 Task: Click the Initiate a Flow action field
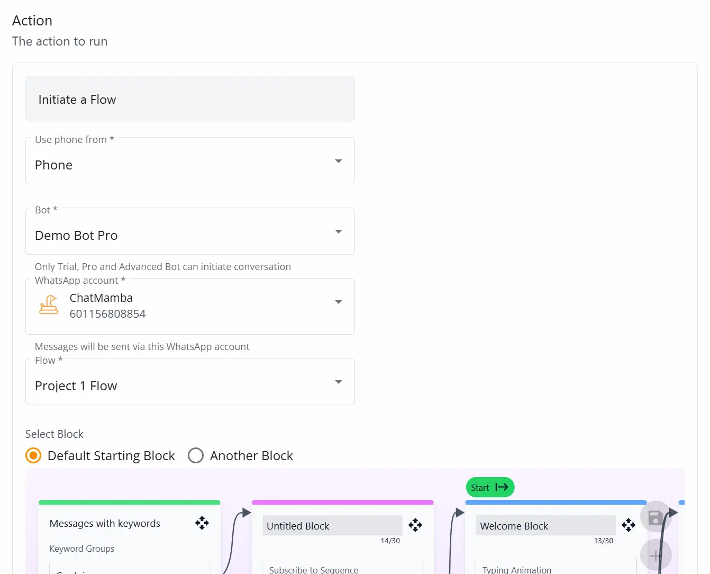[x=190, y=99]
